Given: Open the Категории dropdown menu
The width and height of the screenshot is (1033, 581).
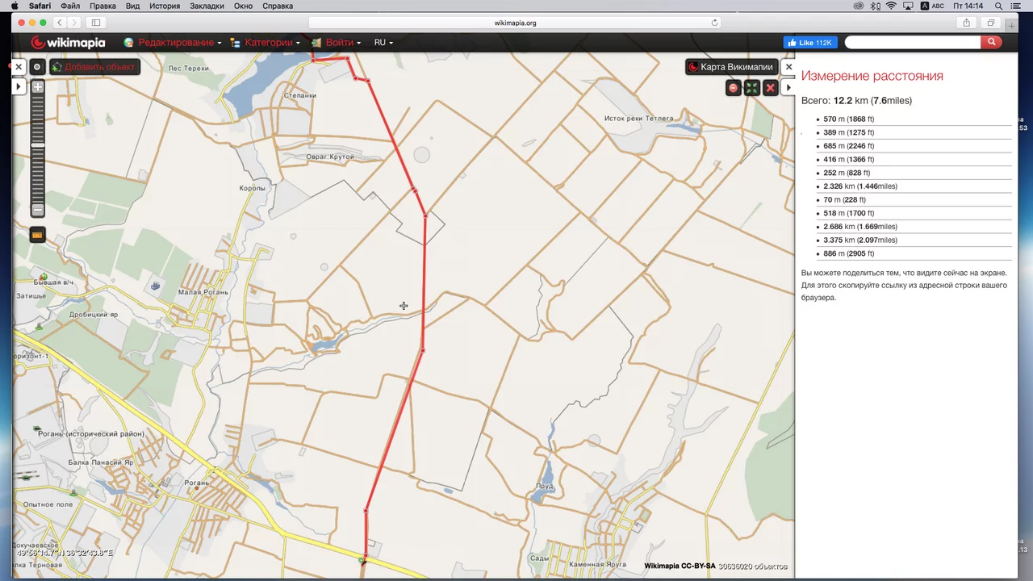Looking at the screenshot, I should 266,43.
